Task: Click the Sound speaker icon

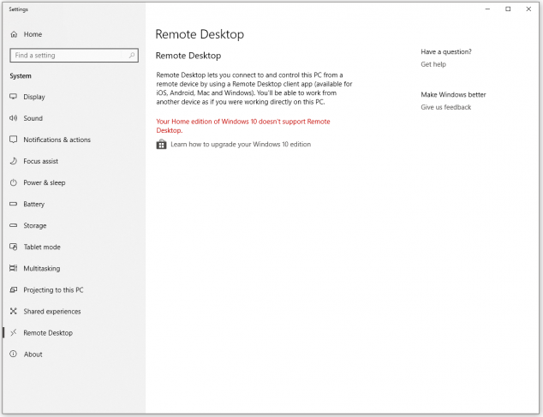Action: 13,118
